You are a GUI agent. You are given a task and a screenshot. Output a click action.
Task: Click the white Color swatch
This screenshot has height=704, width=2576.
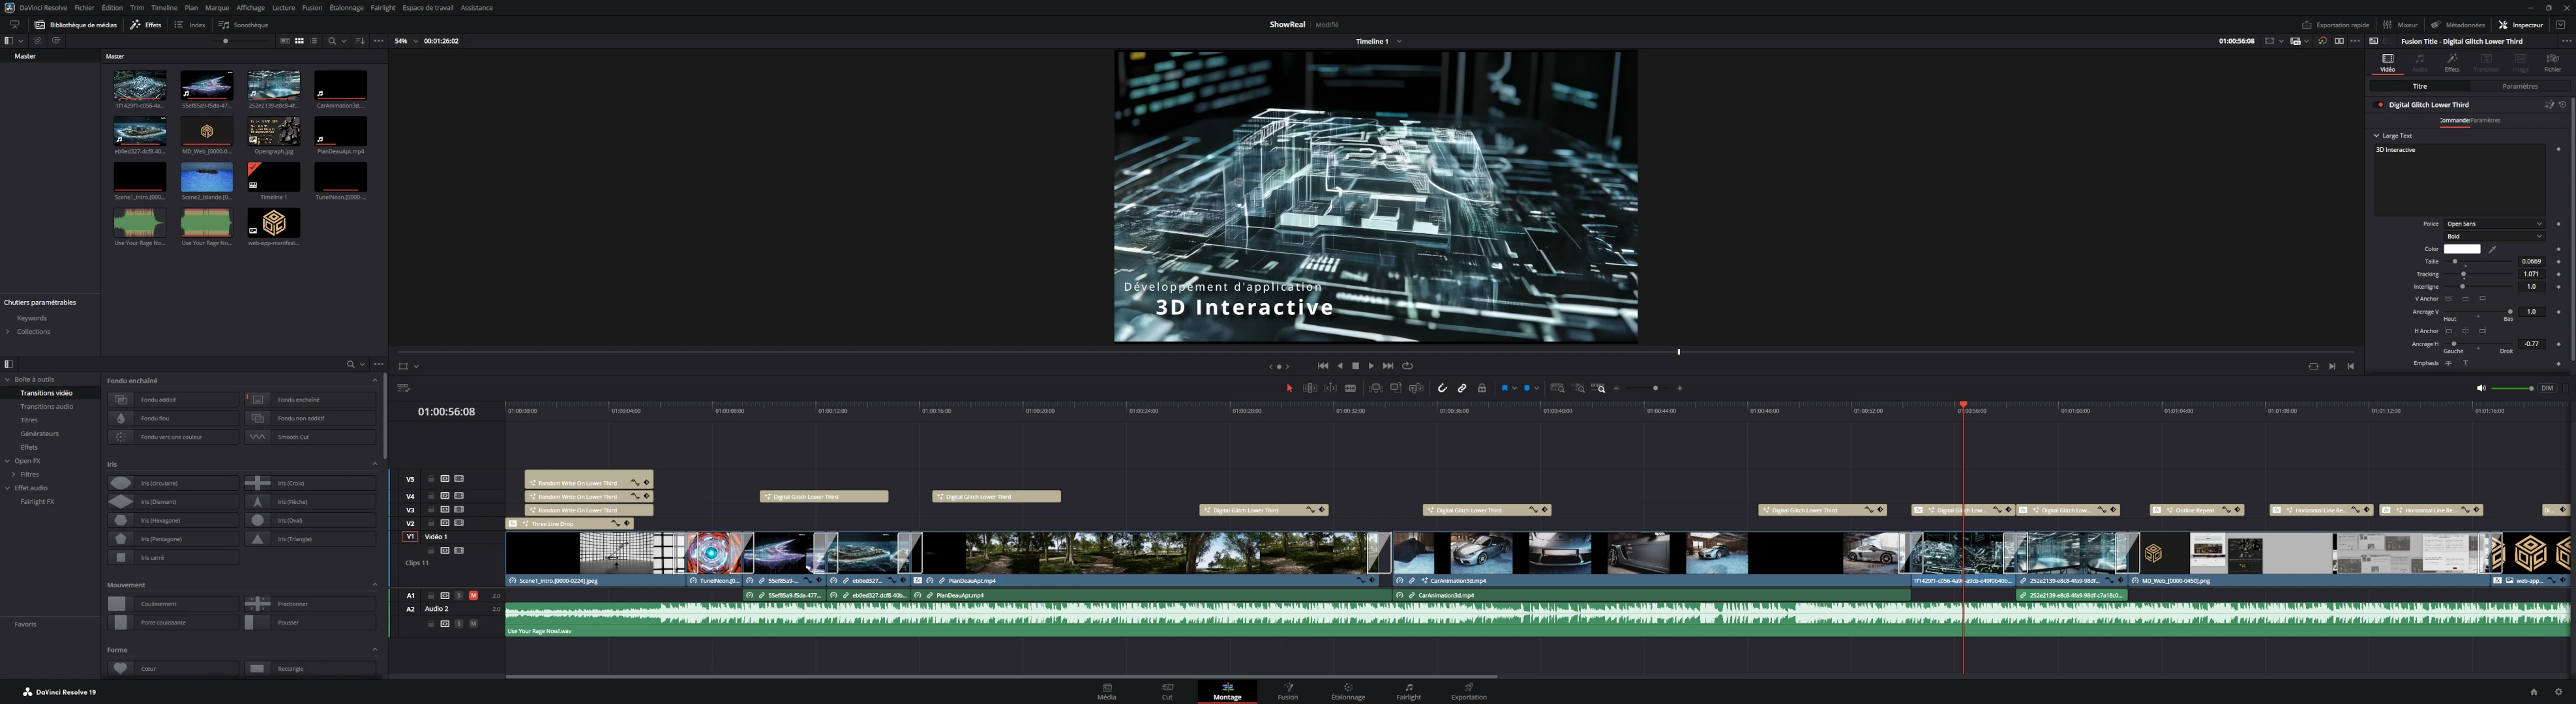coord(2462,249)
